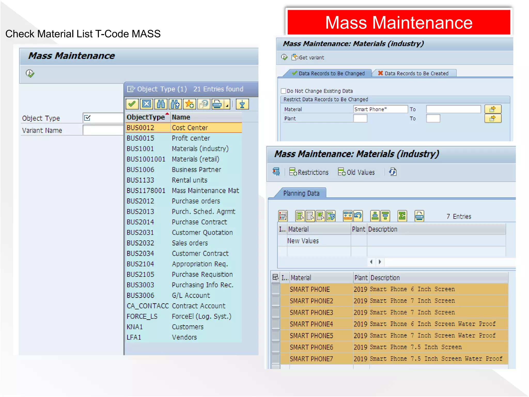Click first green list-select toolbar icon
Screen dimensions: 529x397
tap(300, 216)
